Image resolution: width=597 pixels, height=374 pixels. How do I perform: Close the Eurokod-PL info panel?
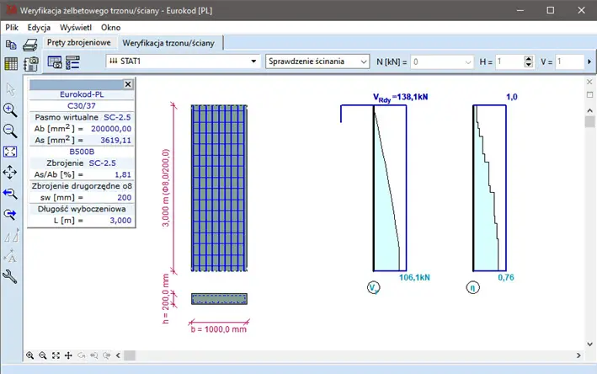[x=128, y=84]
